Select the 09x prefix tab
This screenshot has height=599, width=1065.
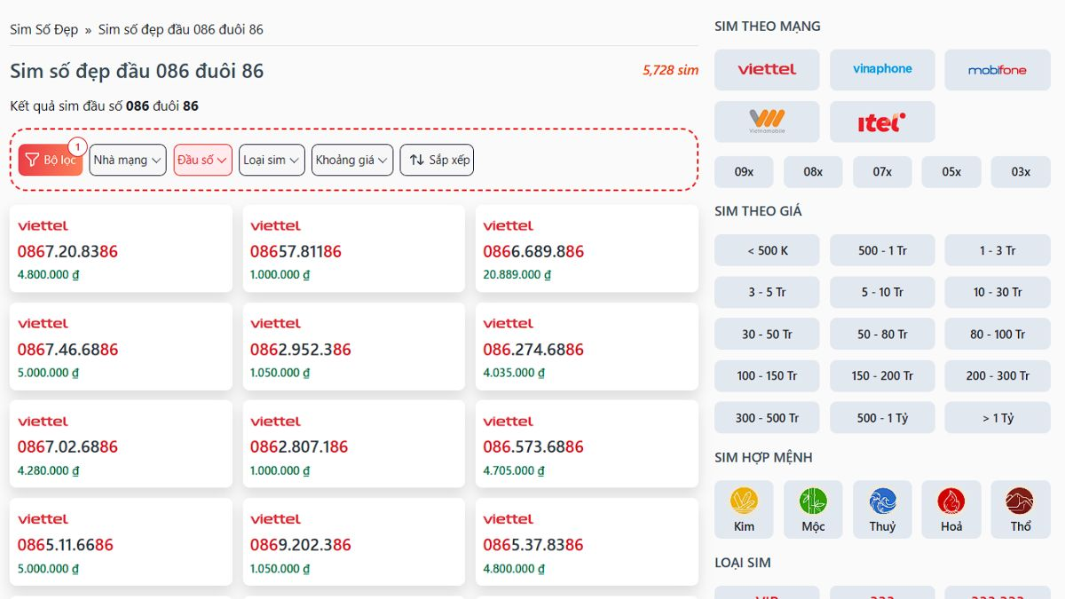(744, 172)
